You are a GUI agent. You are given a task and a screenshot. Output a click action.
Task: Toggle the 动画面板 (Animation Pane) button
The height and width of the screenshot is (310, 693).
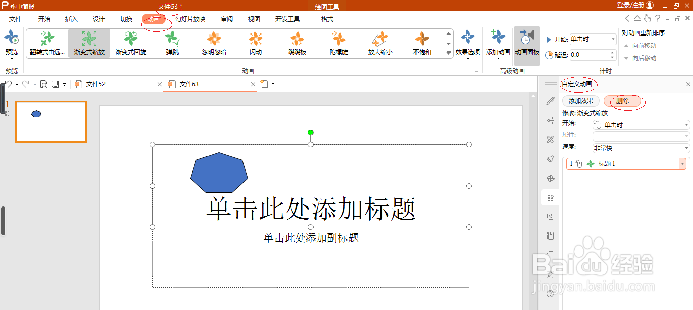tap(527, 43)
